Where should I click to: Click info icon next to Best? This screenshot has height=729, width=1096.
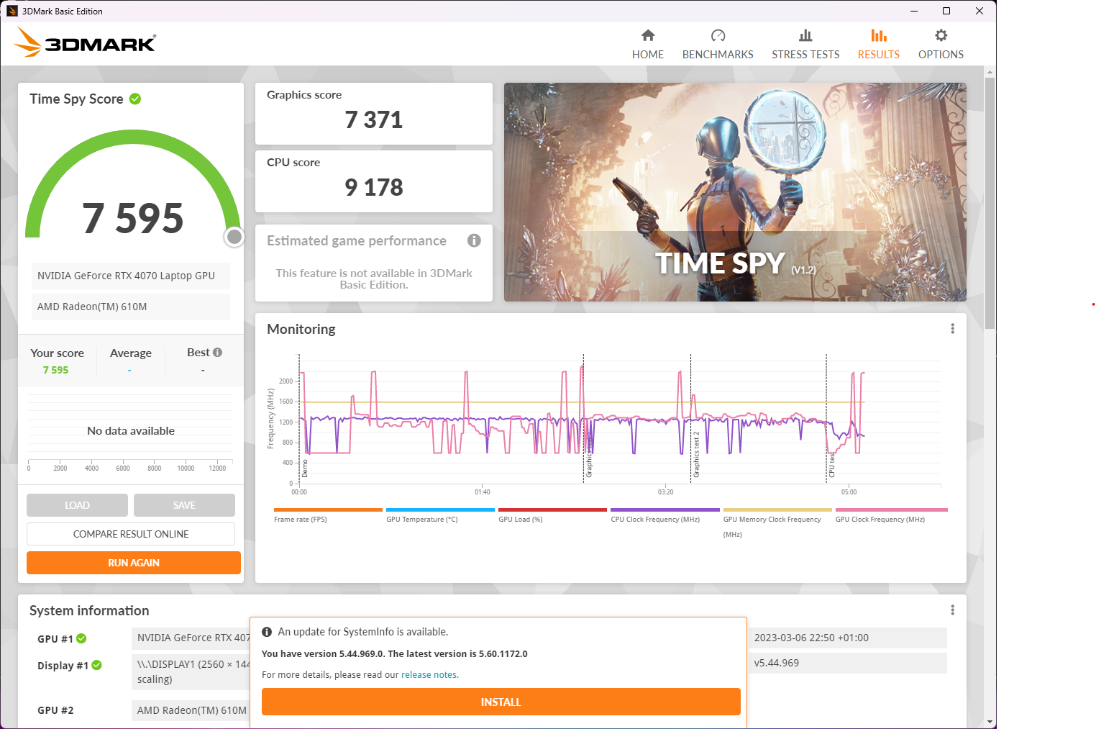[x=217, y=353]
